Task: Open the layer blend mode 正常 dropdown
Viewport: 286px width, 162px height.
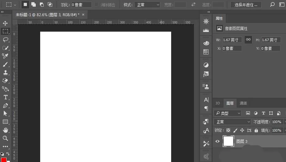Action: click(233, 122)
